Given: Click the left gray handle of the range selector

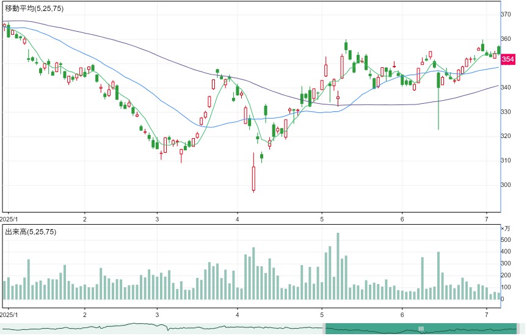Looking at the screenshot, I should coord(324,329).
